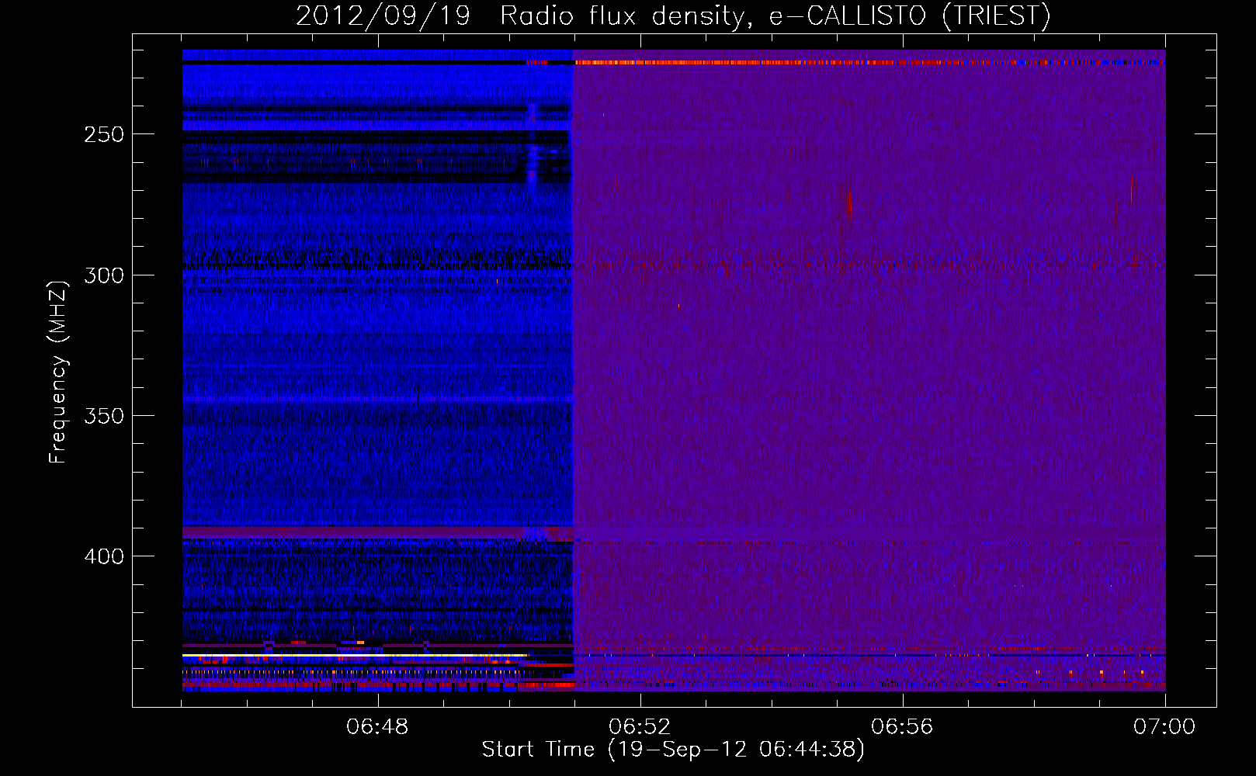The image size is (1256, 776).
Task: Click the 250 frequency tick label
Action: (x=104, y=134)
